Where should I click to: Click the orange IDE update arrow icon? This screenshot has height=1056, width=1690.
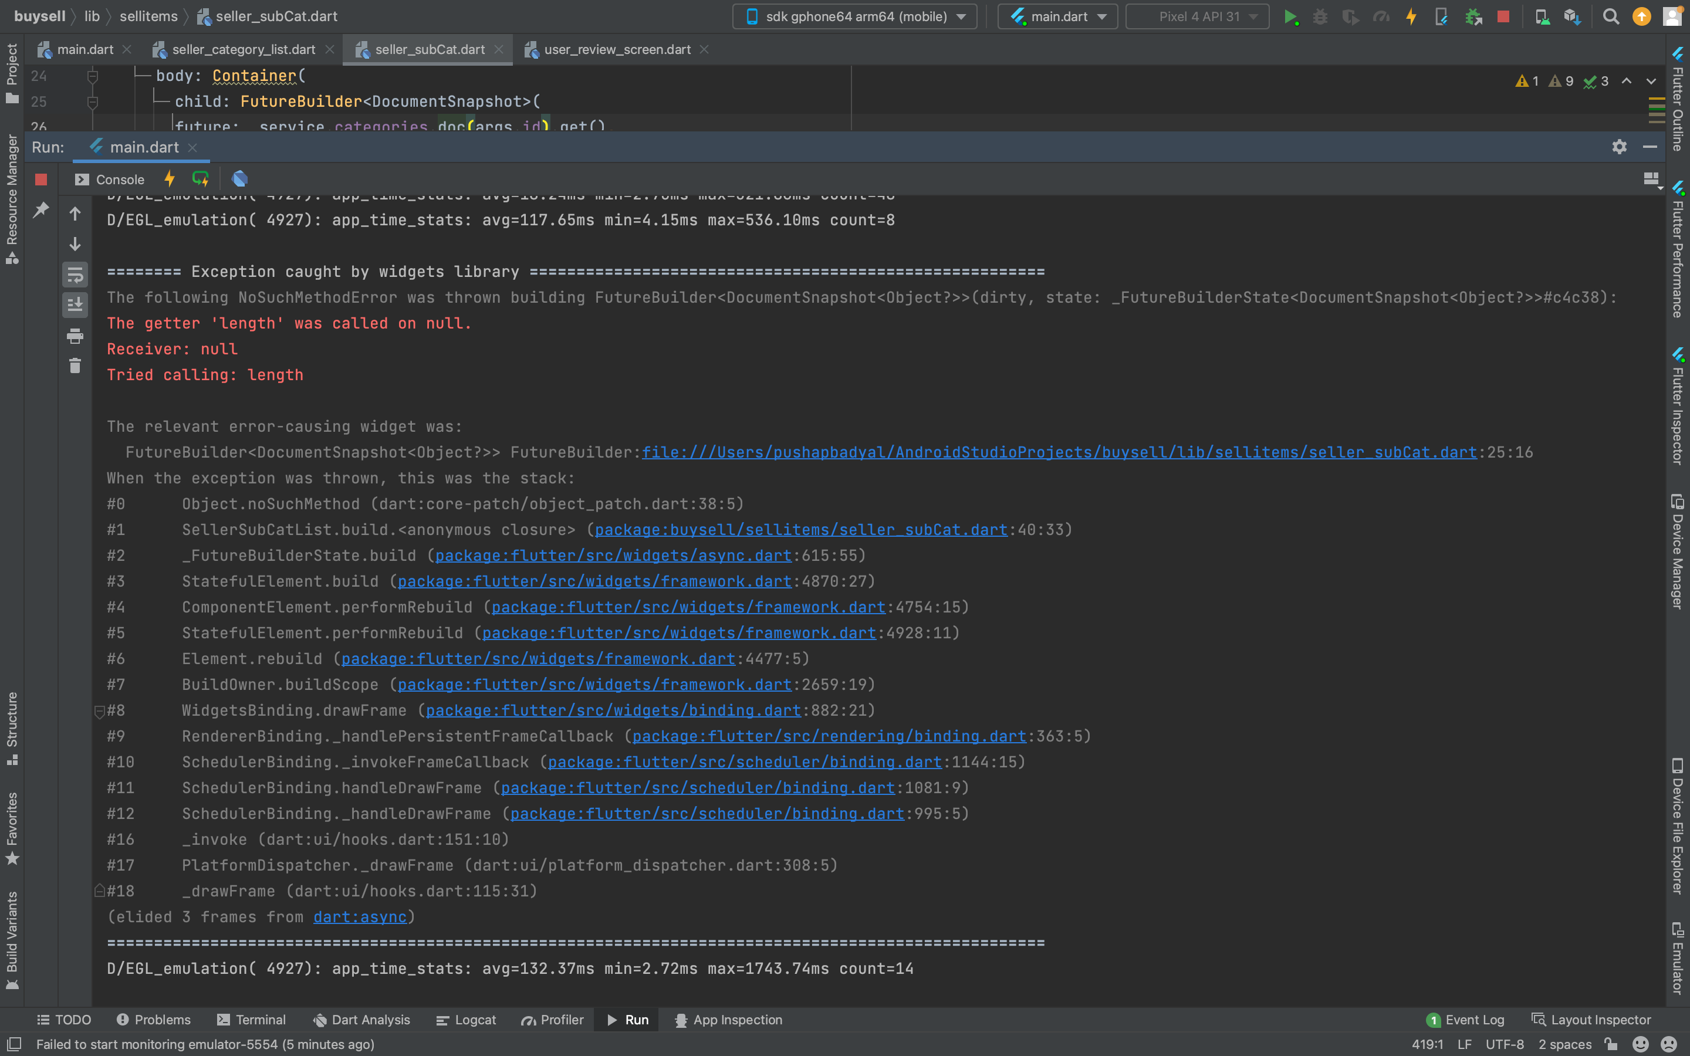coord(1642,17)
